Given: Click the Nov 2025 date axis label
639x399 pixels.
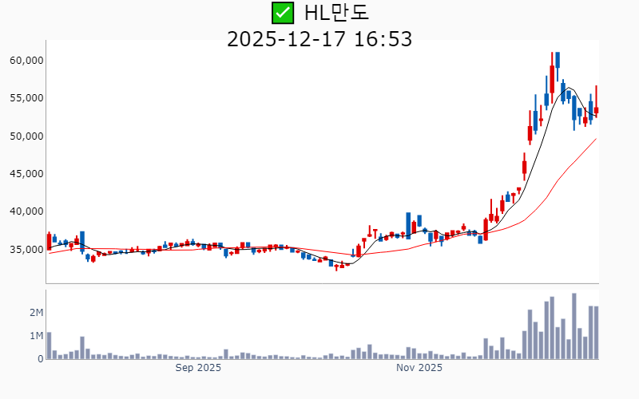Looking at the screenshot, I should tap(419, 368).
